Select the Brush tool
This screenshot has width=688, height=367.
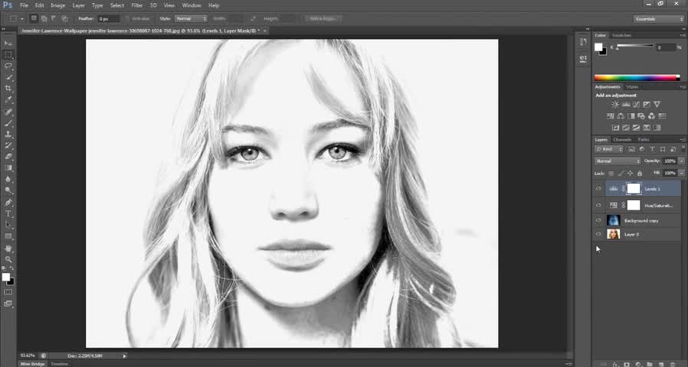(8, 124)
